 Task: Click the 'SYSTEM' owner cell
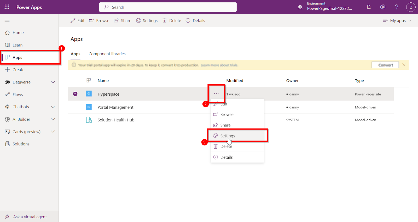coord(292,120)
